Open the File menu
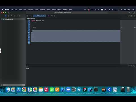The image size is (136, 102). coord(12,10)
